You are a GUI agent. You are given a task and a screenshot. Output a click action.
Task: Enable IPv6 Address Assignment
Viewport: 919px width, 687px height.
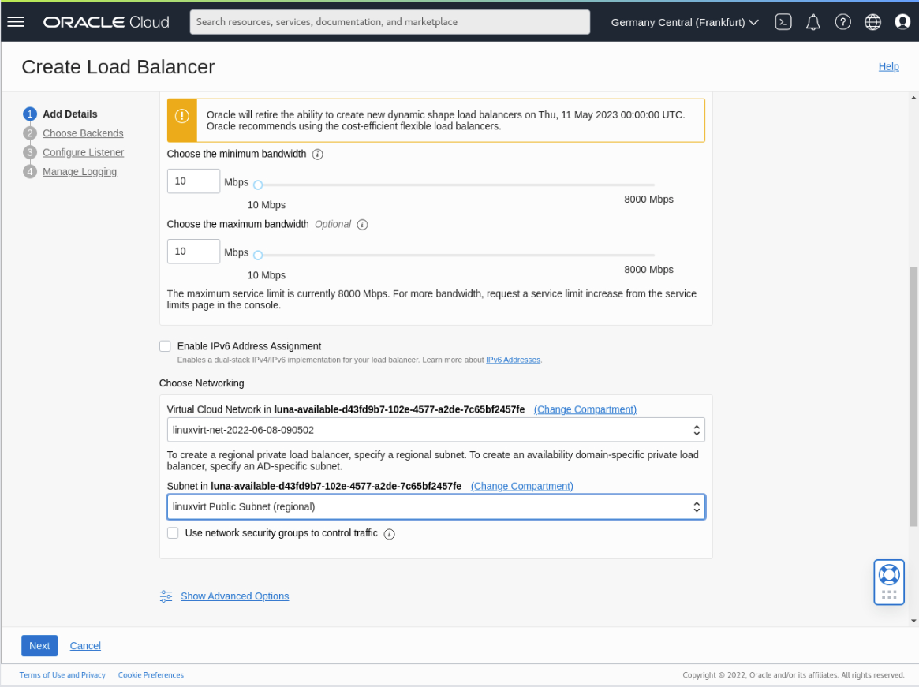point(165,345)
